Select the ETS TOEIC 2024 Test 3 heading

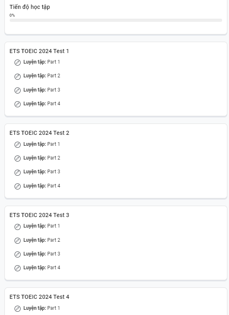click(x=39, y=215)
